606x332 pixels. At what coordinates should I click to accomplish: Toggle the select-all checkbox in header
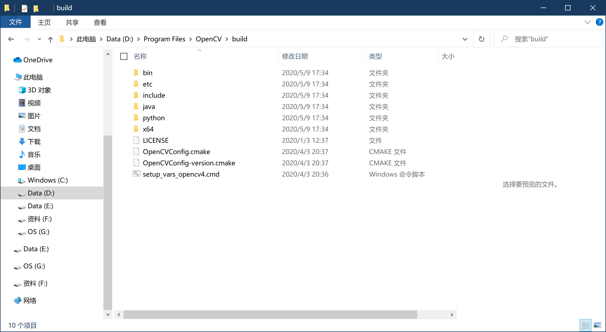click(124, 56)
